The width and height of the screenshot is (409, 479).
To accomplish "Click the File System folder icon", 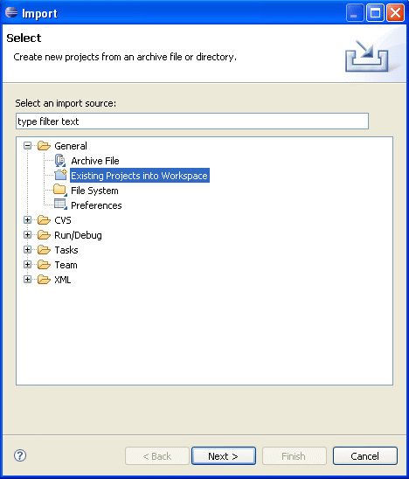I will pyautogui.click(x=60, y=190).
